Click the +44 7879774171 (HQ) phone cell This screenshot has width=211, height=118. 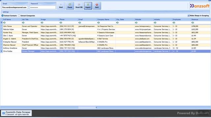(x=69, y=36)
